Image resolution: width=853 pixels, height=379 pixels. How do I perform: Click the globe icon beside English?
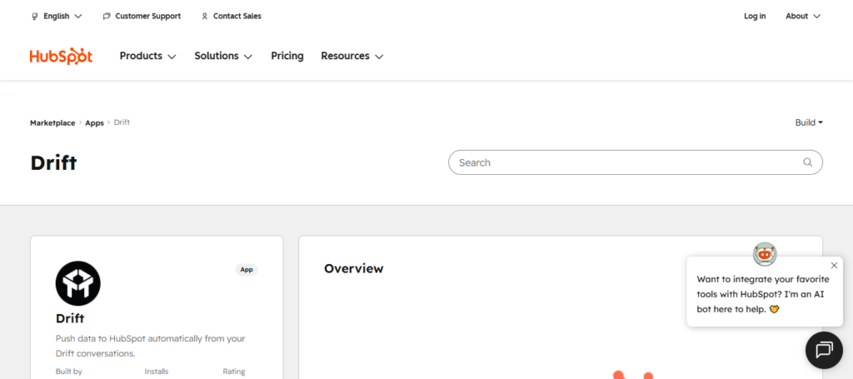[x=35, y=17]
